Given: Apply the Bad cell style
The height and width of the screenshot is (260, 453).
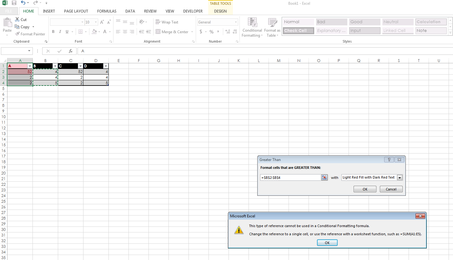Looking at the screenshot, I should coord(331,22).
